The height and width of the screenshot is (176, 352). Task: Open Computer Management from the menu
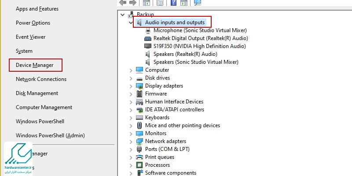coord(44,107)
